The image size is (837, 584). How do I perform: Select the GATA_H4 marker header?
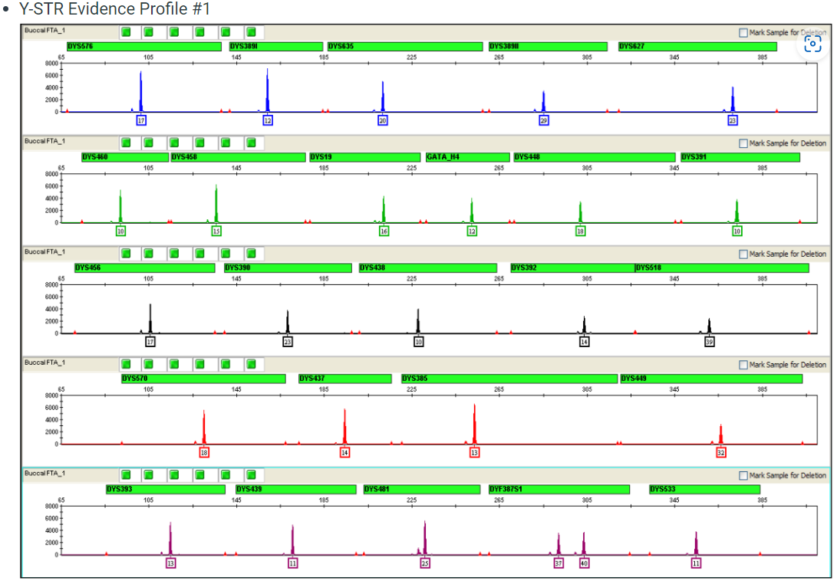[x=468, y=156]
